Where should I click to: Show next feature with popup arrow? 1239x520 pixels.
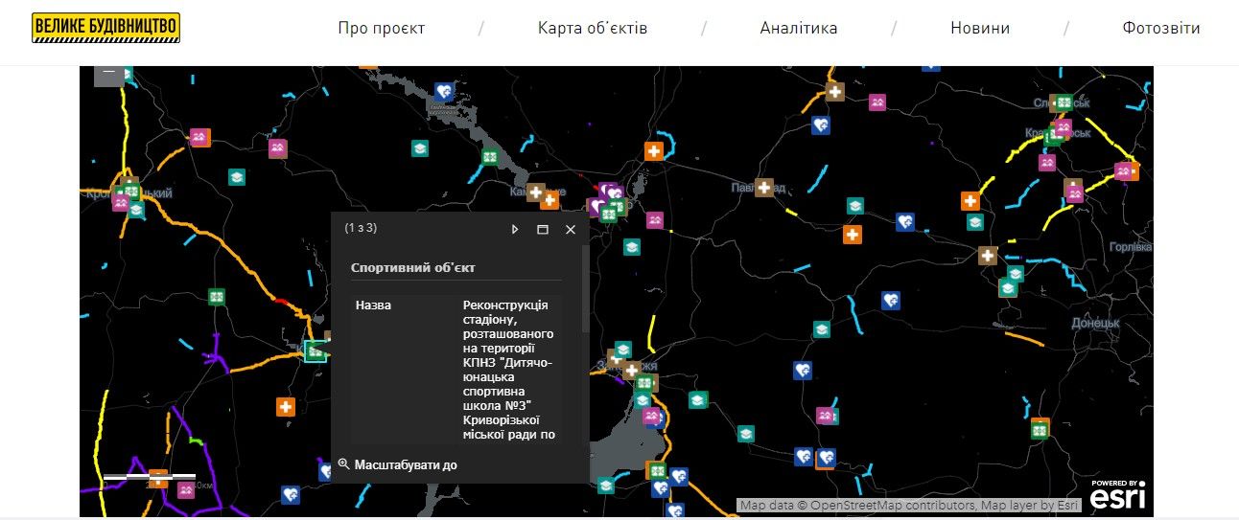pyautogui.click(x=515, y=229)
